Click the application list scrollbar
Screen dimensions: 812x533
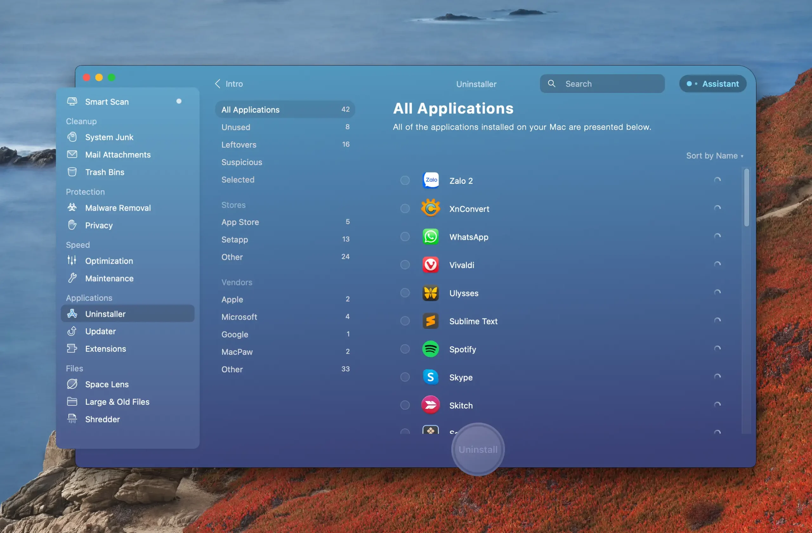tap(746, 197)
